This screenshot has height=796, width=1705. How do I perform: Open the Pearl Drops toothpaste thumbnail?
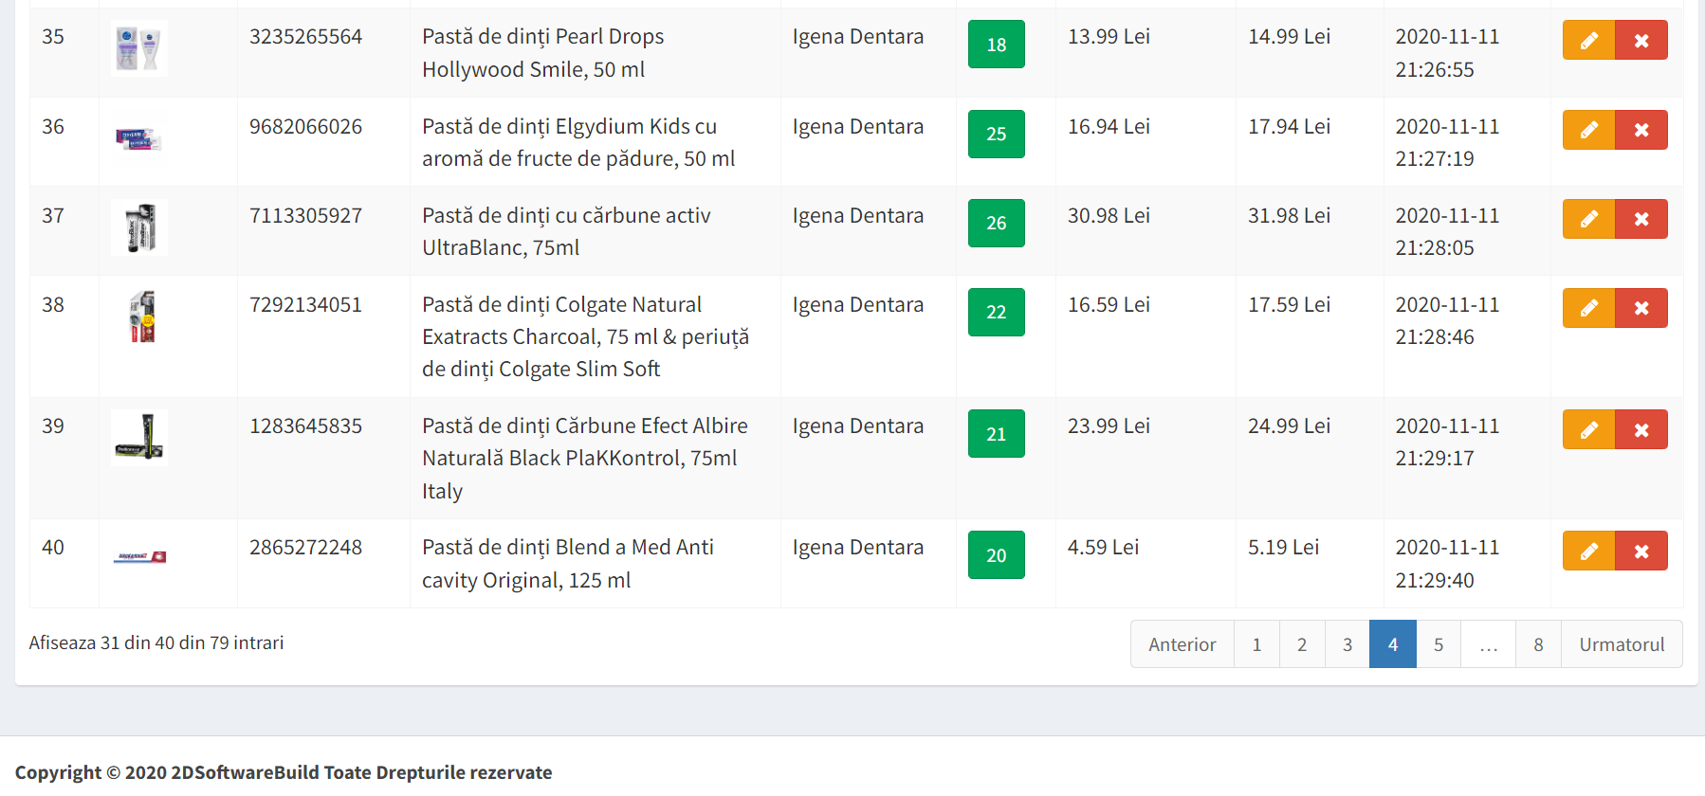pos(139,48)
